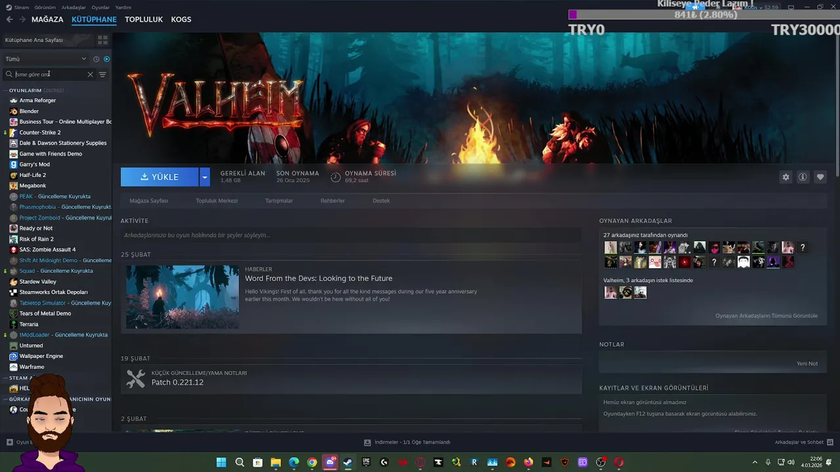
Task: Switch to the KÜTÜPHANE tab
Action: click(x=94, y=20)
